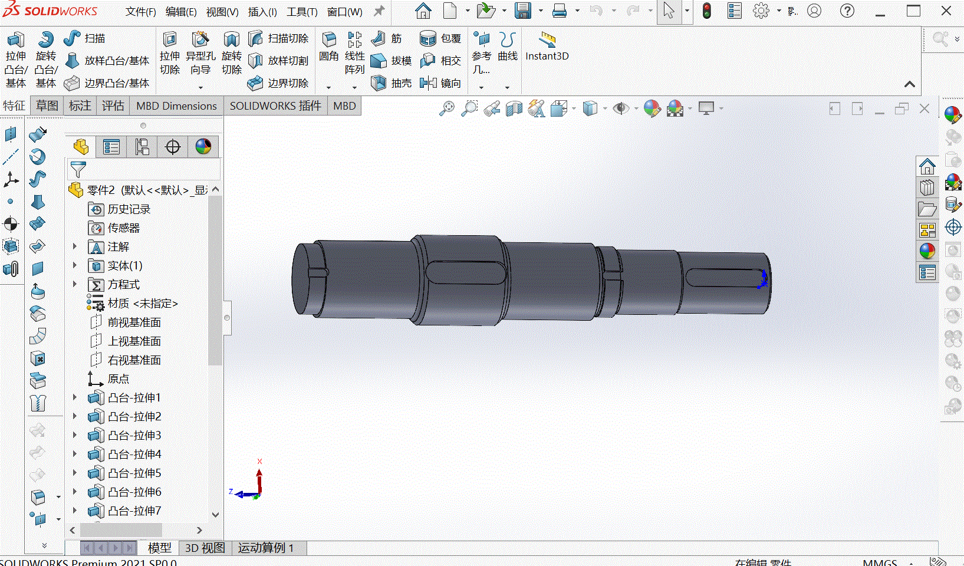The image size is (964, 566).
Task: Click the feature tree vertical scrollbar down arrow
Action: click(215, 514)
